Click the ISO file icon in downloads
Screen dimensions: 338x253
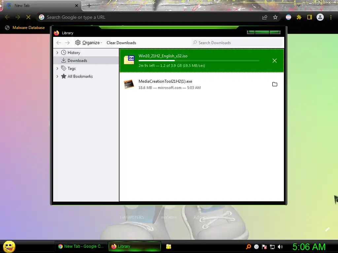pyautogui.click(x=129, y=60)
